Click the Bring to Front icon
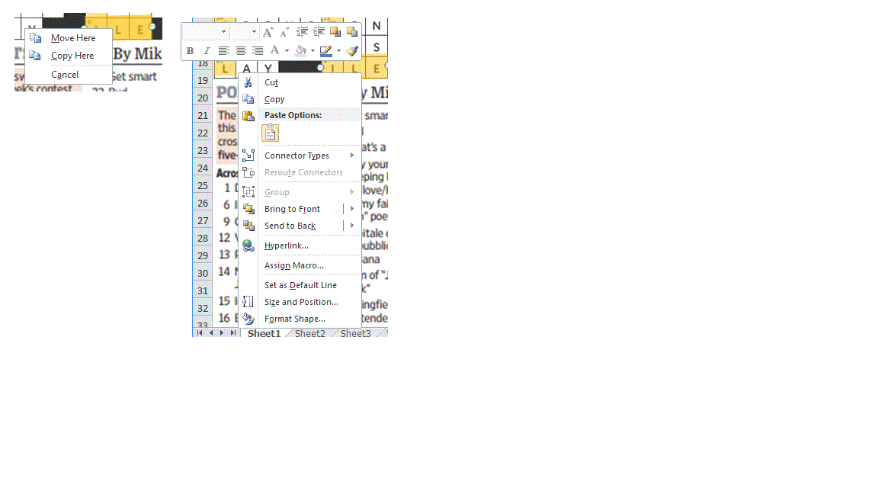This screenshot has width=878, height=494. point(248,209)
